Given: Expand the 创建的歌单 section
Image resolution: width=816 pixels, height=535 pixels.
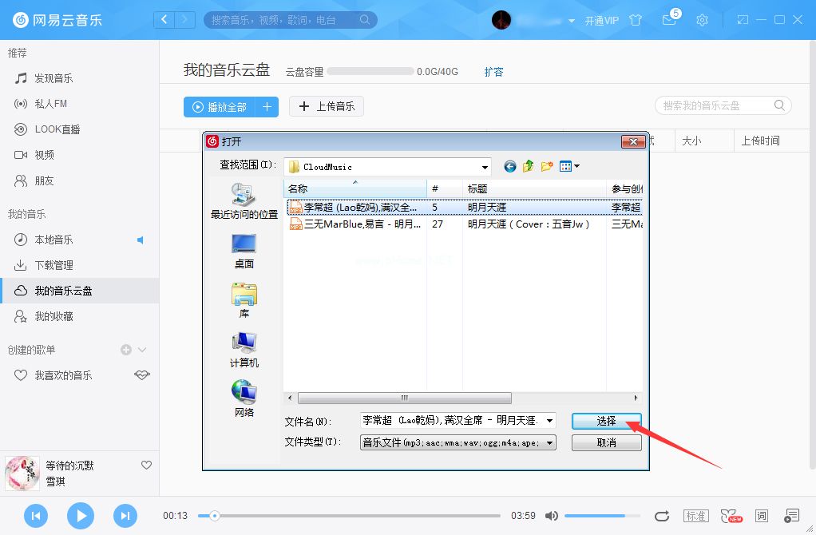Looking at the screenshot, I should [140, 349].
